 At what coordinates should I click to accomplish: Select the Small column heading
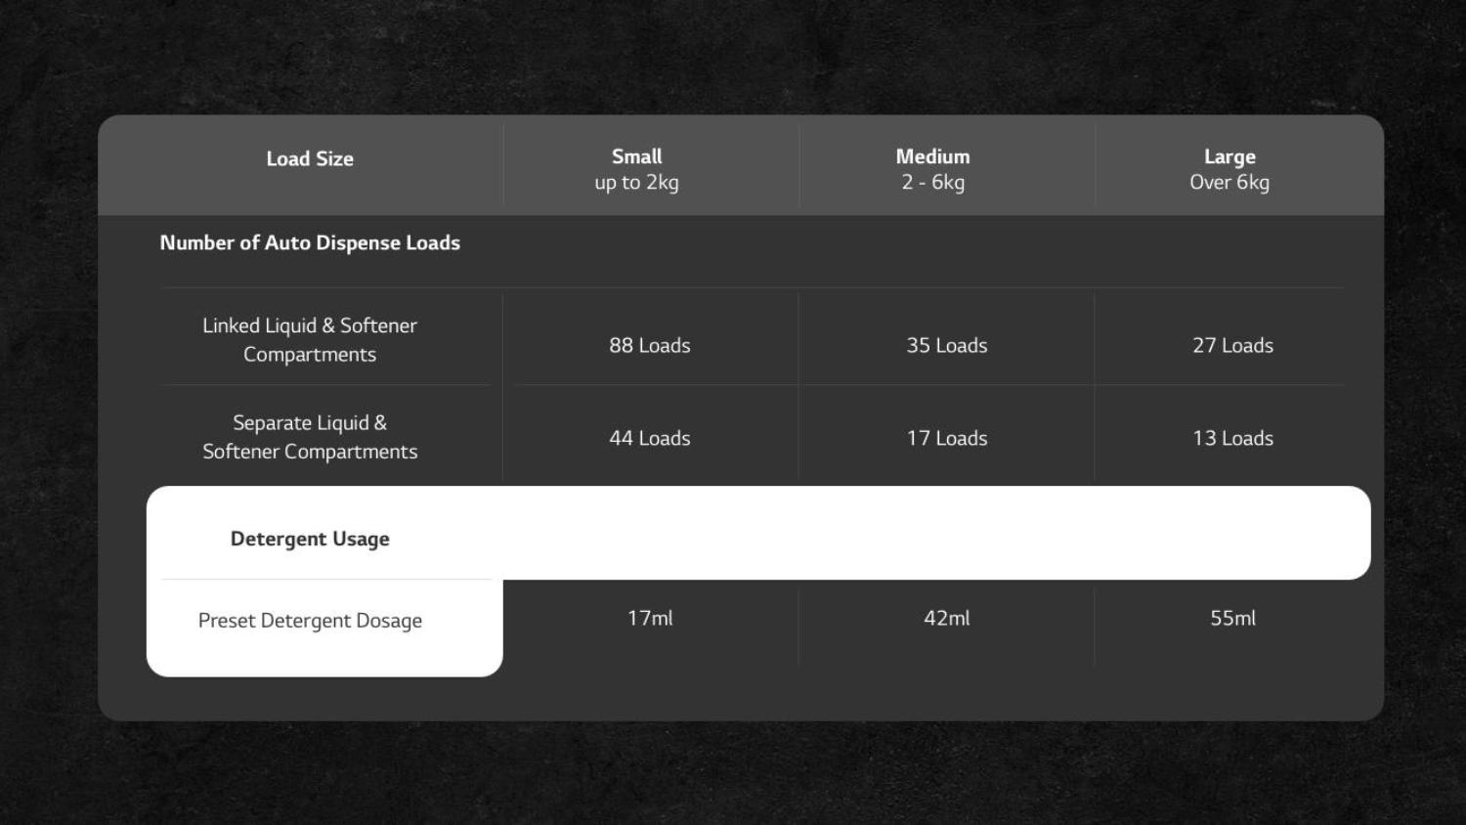pyautogui.click(x=636, y=156)
